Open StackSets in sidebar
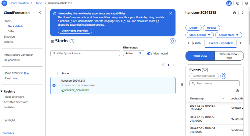Screen dimensions: 250x136 pyautogui.click(x=9, y=37)
